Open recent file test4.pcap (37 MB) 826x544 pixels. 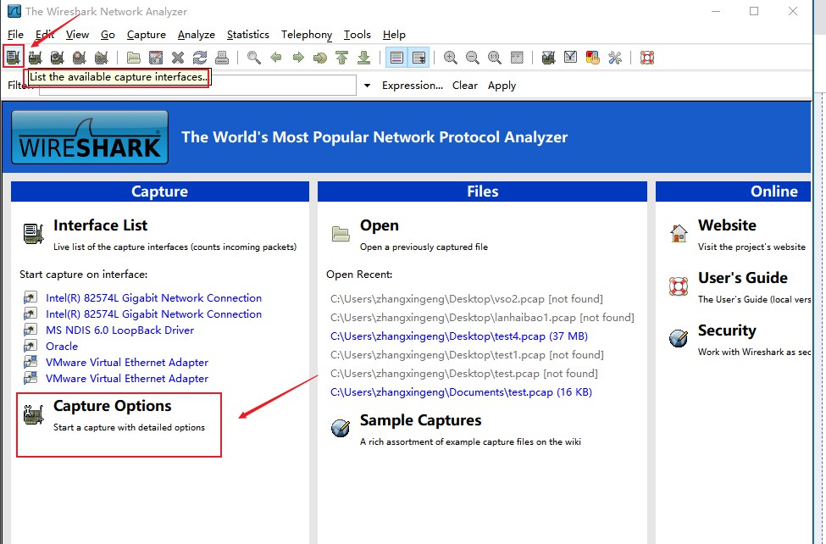click(x=459, y=336)
